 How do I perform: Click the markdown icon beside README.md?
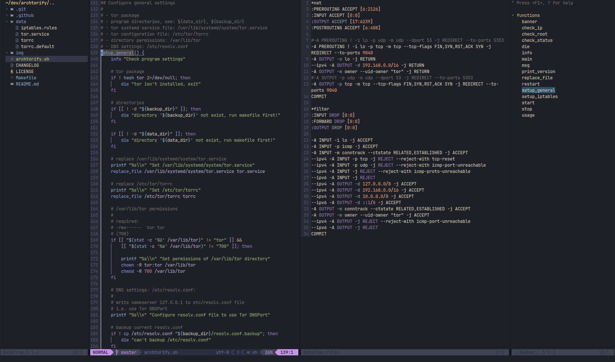coord(12,84)
